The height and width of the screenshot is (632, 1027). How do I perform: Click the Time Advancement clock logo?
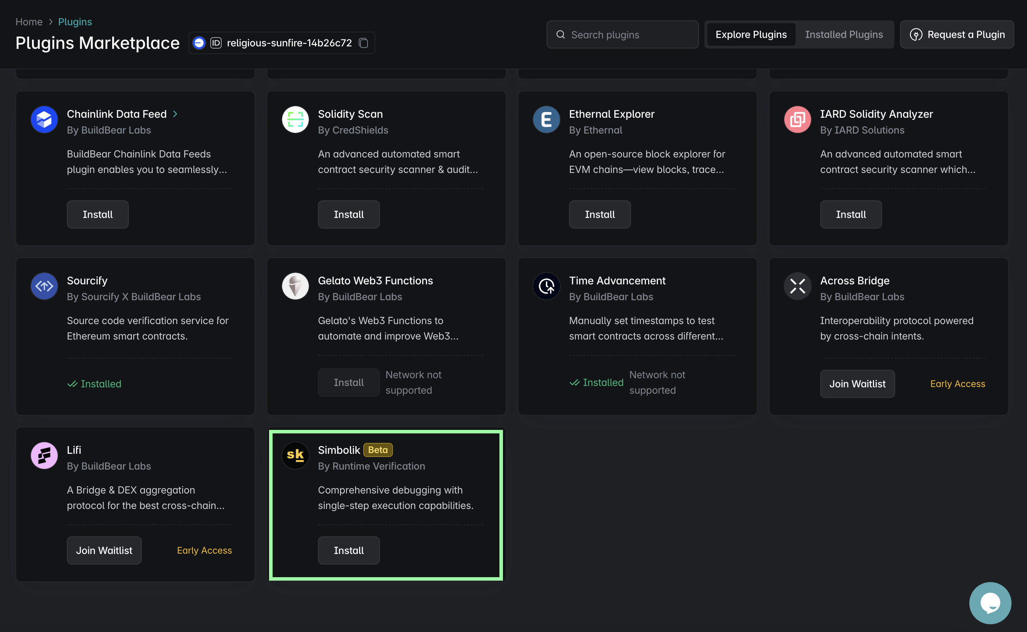point(546,286)
